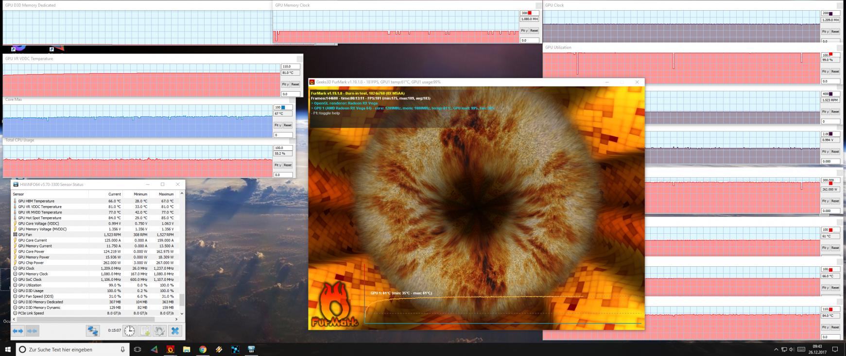Click HWiNFO64 window title bar icon

tap(16, 184)
